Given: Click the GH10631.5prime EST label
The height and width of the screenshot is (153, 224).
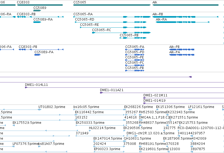Looking at the screenshot, I should [x=137, y=139].
